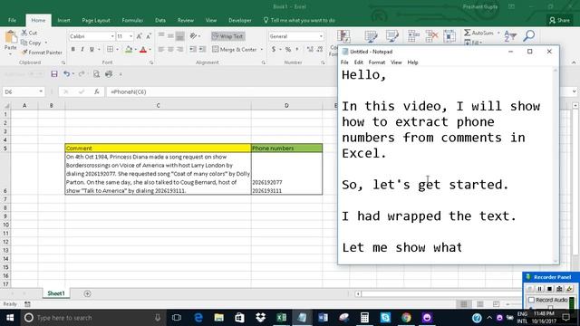The image size is (580, 326).
Task: Open the Formulas ribbon tab
Action: [x=132, y=20]
